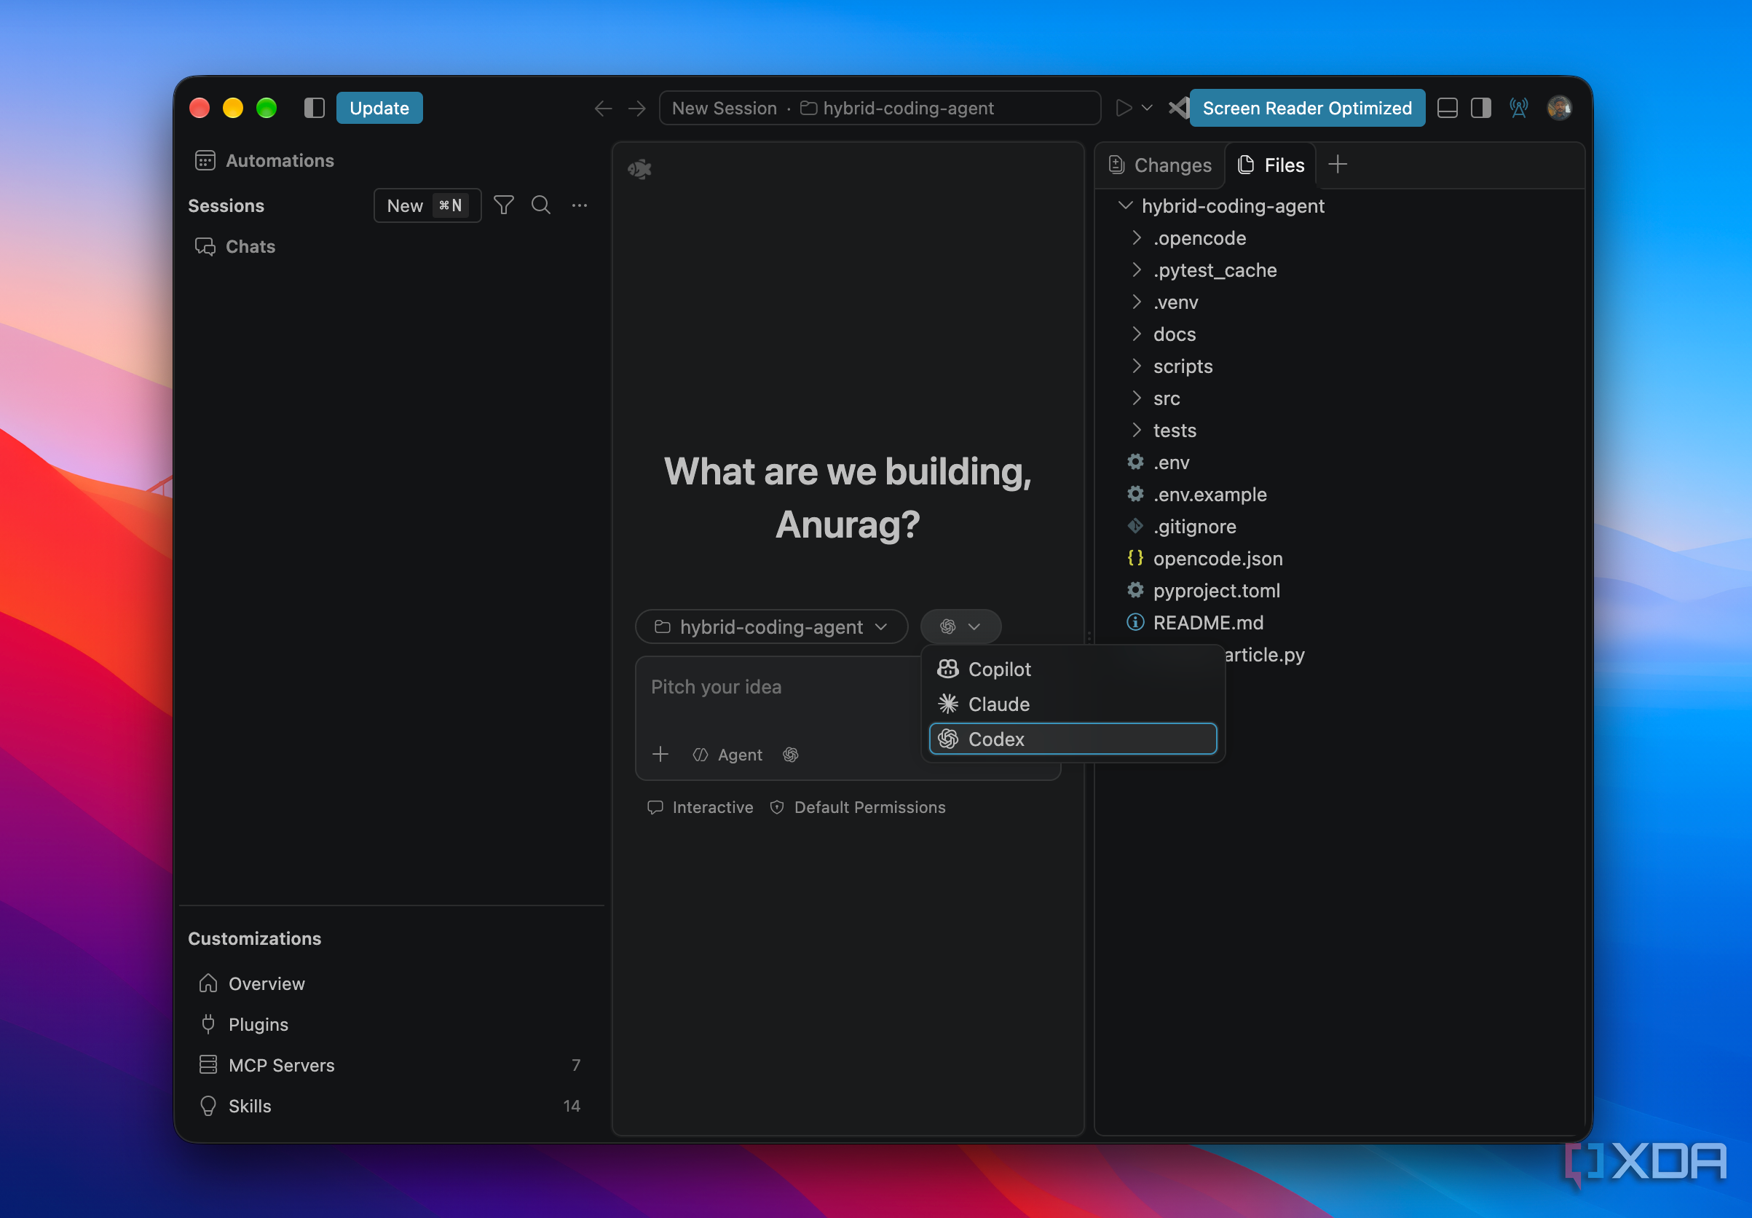The height and width of the screenshot is (1218, 1752).
Task: Click the Update button
Action: [x=379, y=108]
